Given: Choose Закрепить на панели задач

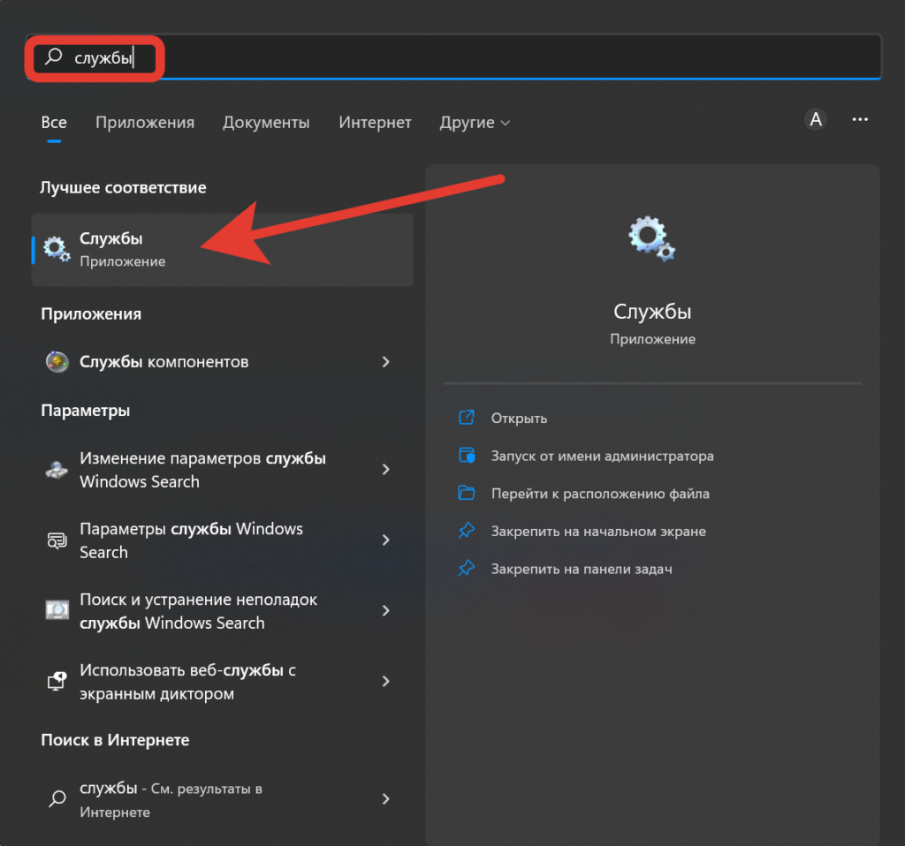Looking at the screenshot, I should click(582, 570).
